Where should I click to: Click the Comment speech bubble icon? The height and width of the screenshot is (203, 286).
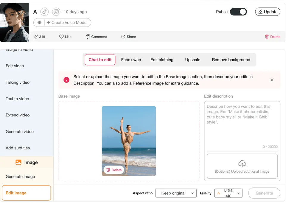88,37
